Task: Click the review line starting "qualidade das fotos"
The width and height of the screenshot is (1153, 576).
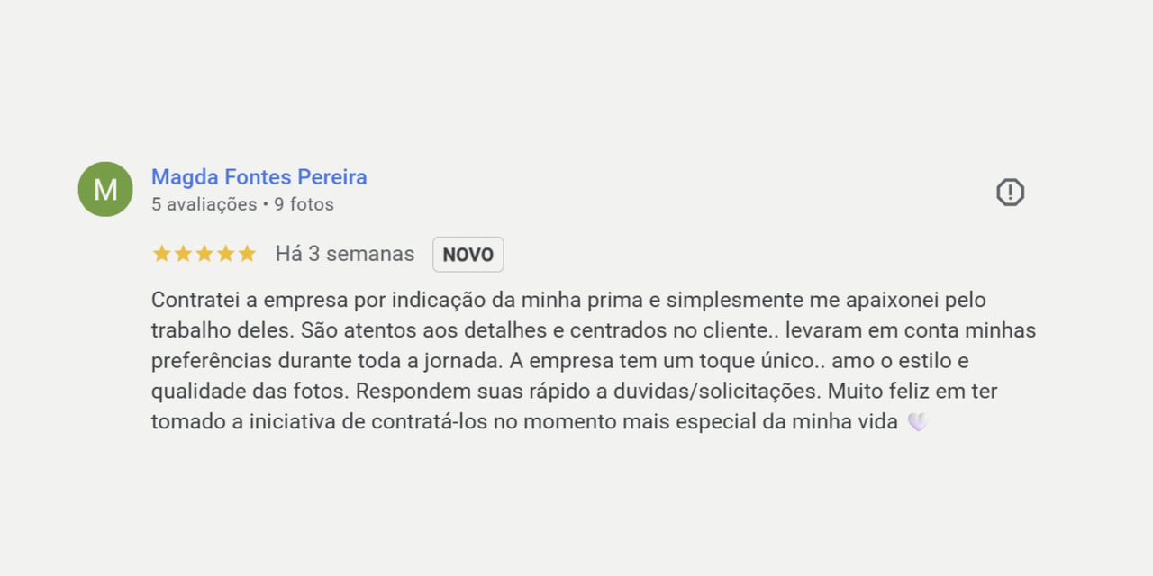Action: [574, 391]
